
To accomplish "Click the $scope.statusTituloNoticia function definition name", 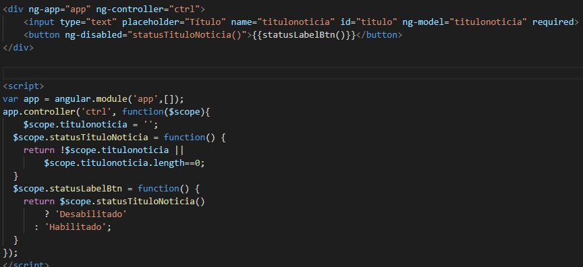I will point(80,138).
